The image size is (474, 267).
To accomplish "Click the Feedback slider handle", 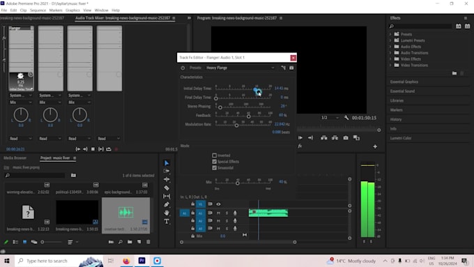I will click(x=248, y=116).
